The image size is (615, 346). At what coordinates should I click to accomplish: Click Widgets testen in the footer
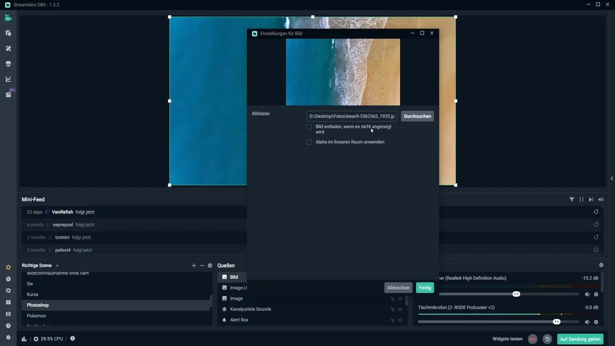coord(507,339)
